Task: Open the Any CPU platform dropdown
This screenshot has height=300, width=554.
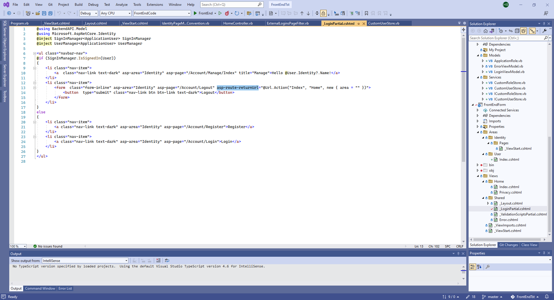Action: point(116,13)
